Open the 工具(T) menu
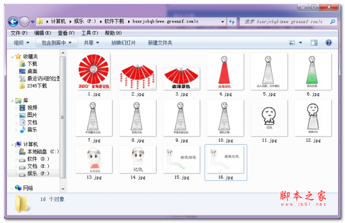Screen dimensions: 345x223 pos(90,33)
